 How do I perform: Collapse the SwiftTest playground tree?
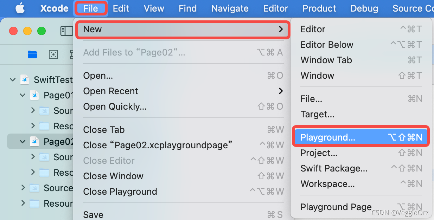(x=13, y=80)
